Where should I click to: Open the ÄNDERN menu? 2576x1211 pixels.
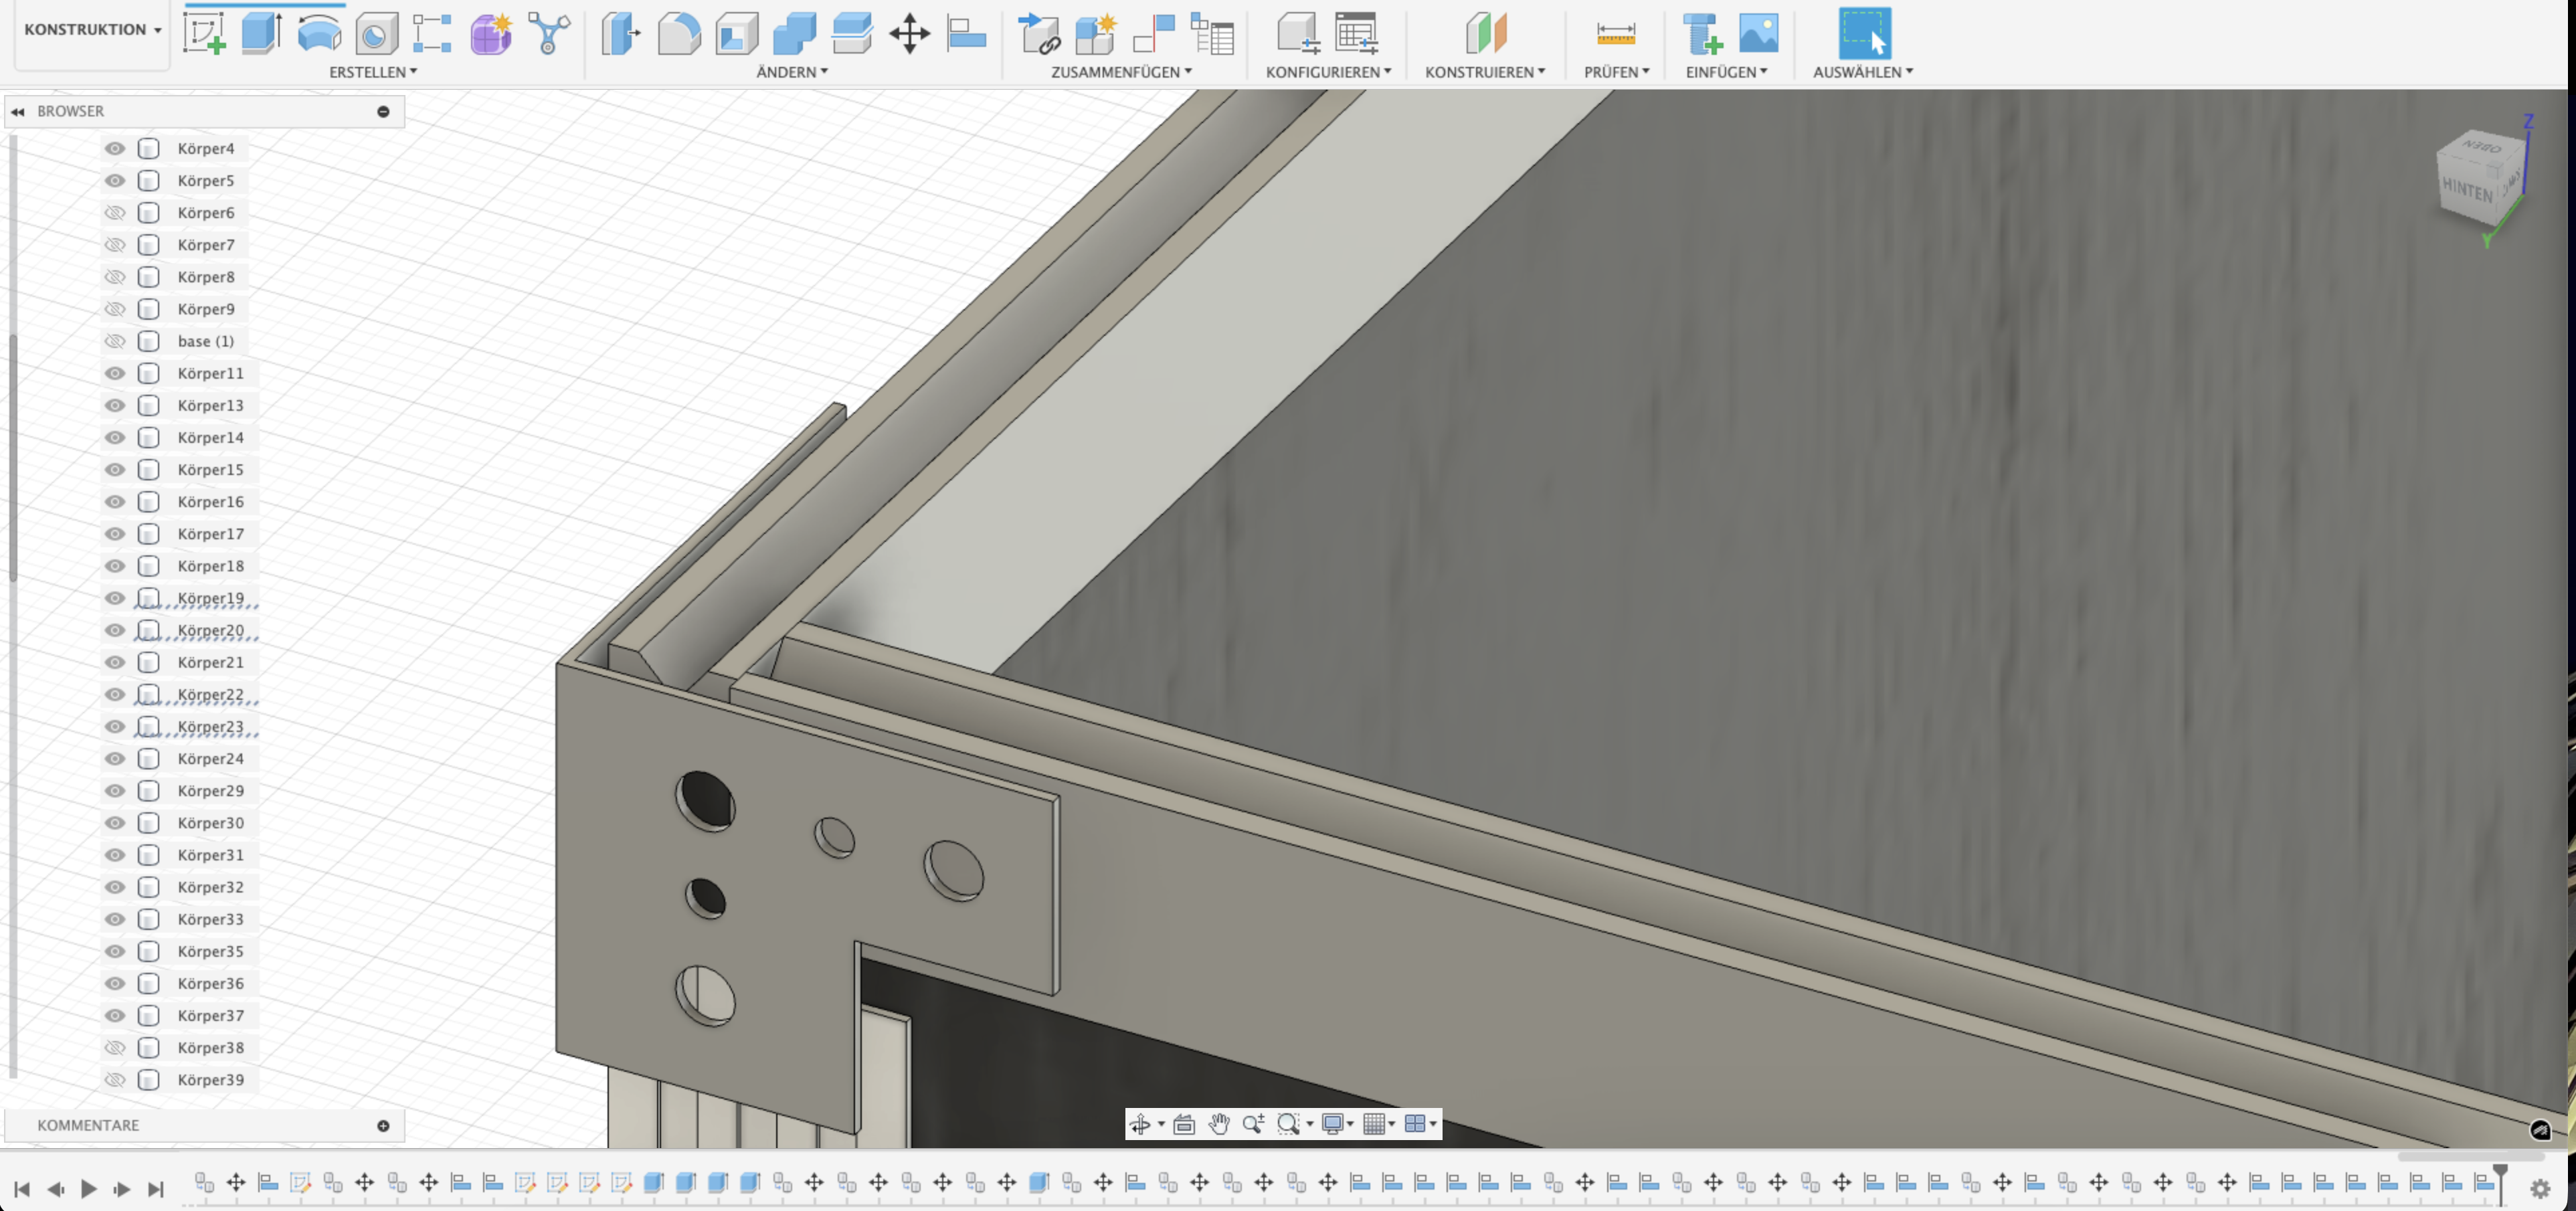pos(791,72)
